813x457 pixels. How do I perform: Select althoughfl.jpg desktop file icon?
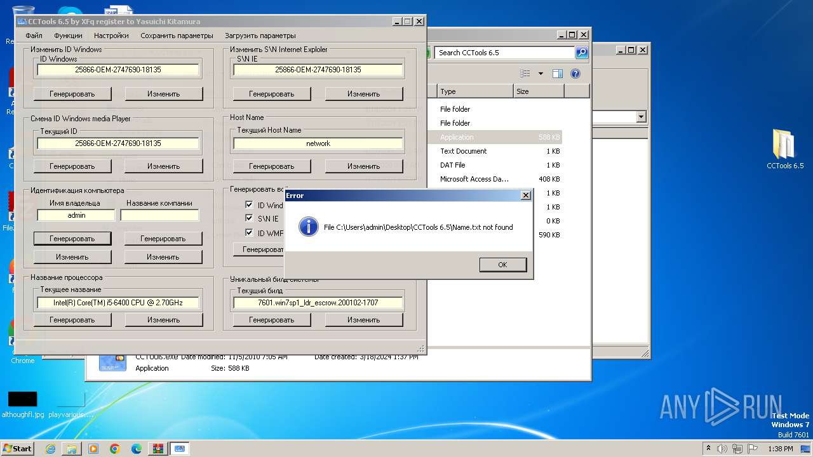[x=23, y=404]
